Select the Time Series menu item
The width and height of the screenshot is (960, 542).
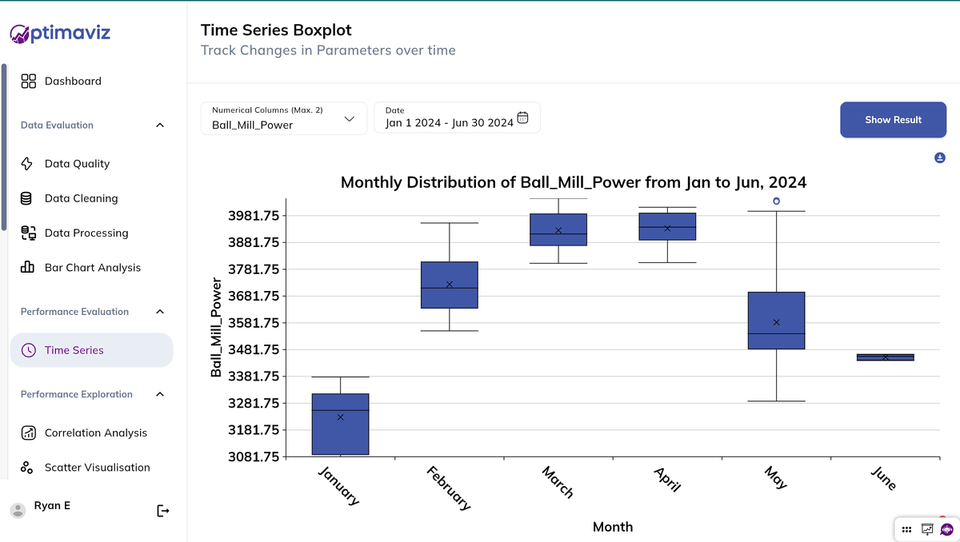click(74, 350)
